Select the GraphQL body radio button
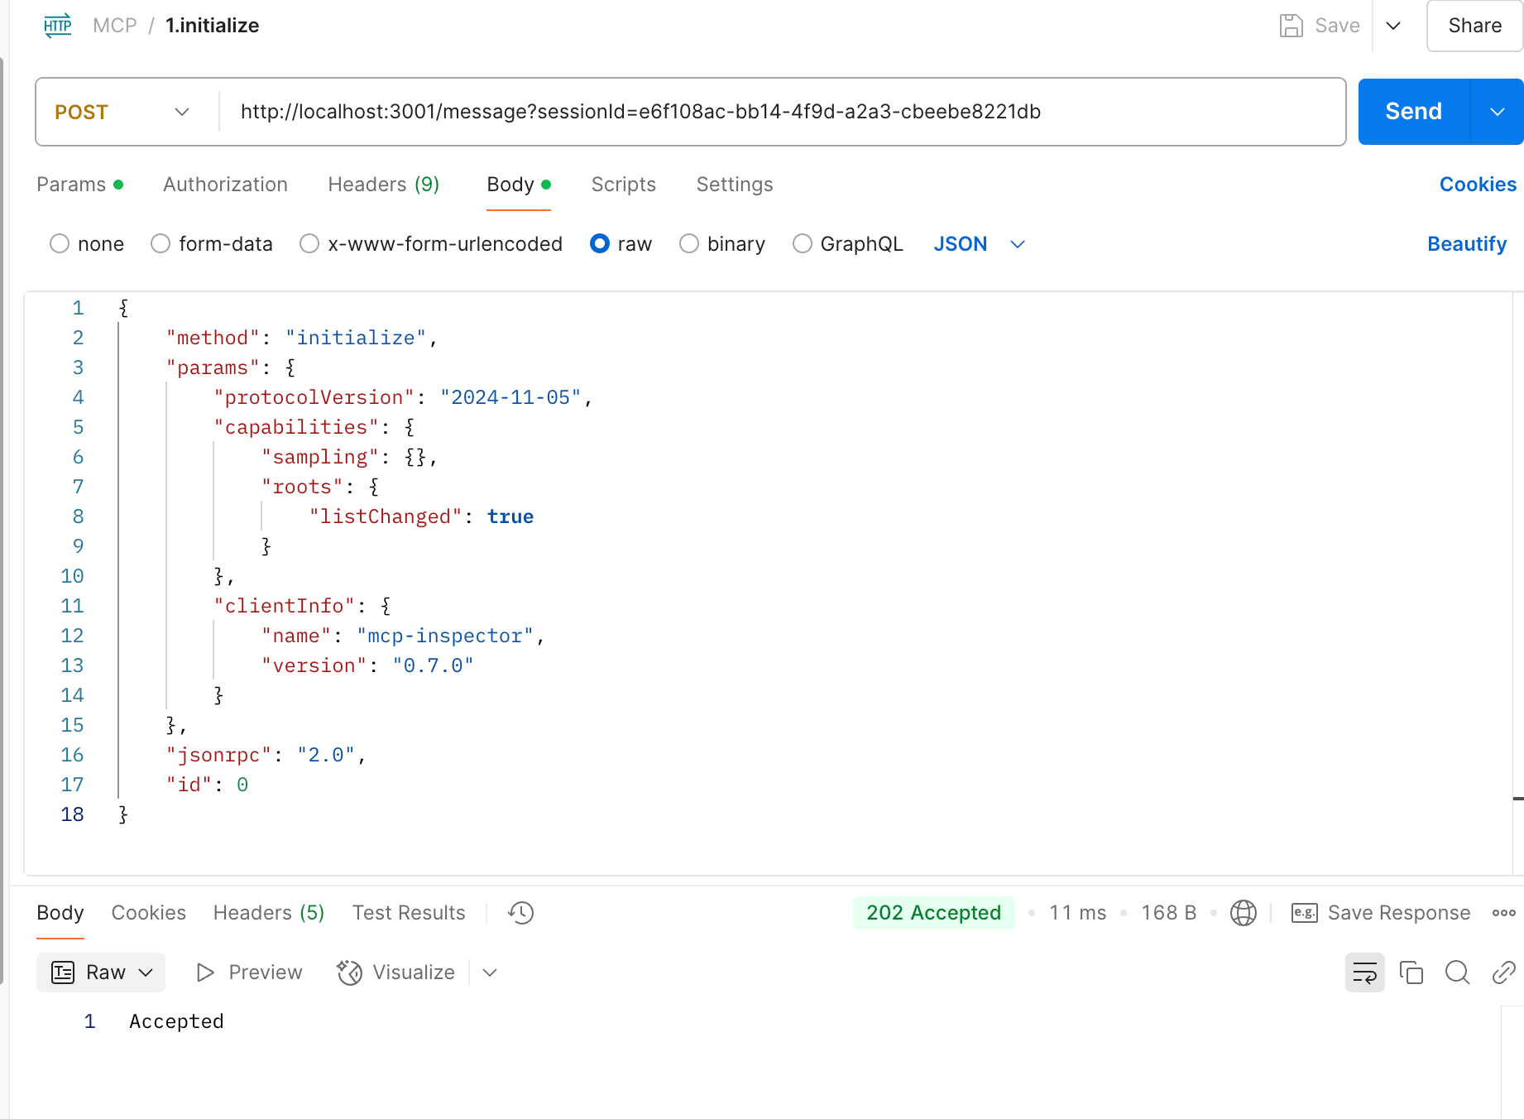This screenshot has width=1524, height=1119. point(803,243)
